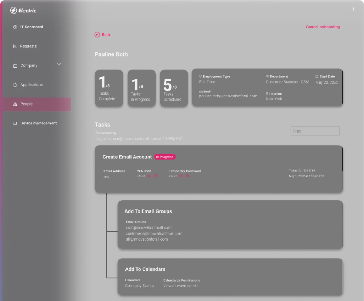Expand the Company section chevron
This screenshot has width=364, height=301.
point(59,65)
